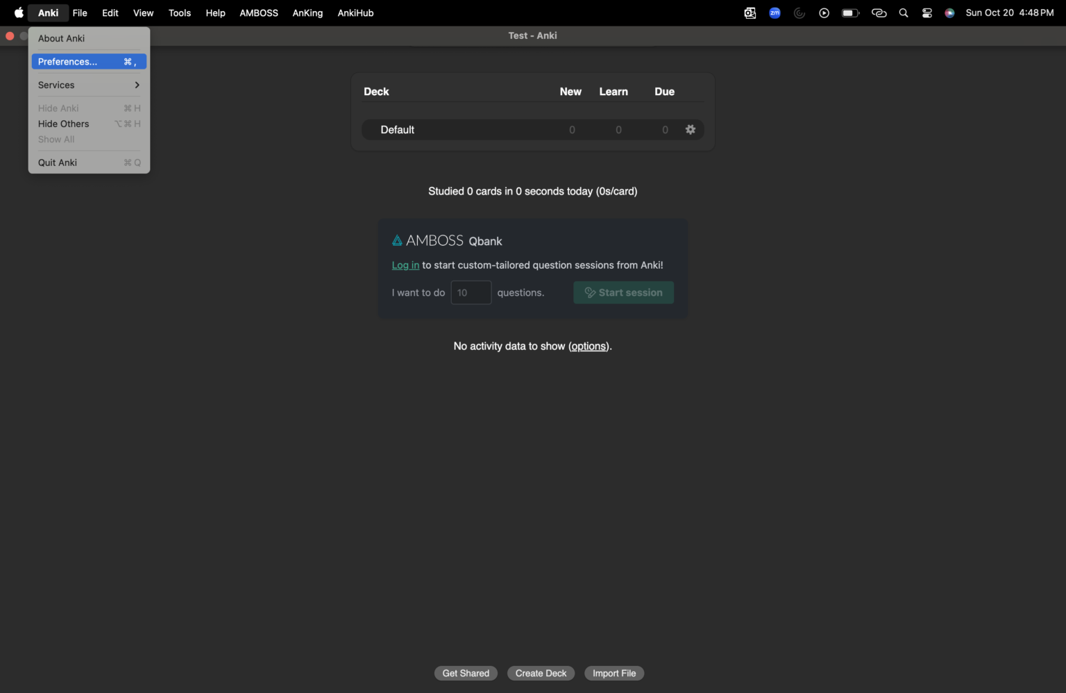
Task: Click the Outlook icon in the menu bar
Action: coord(750,12)
